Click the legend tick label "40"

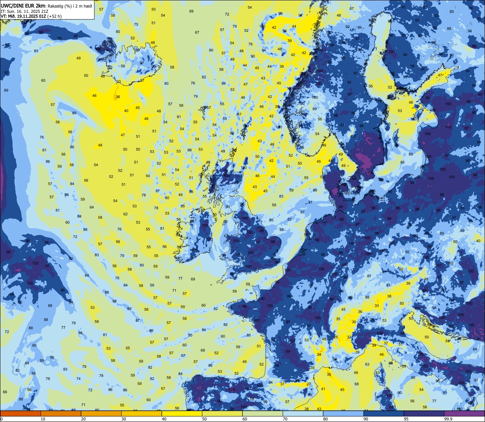coord(164,419)
